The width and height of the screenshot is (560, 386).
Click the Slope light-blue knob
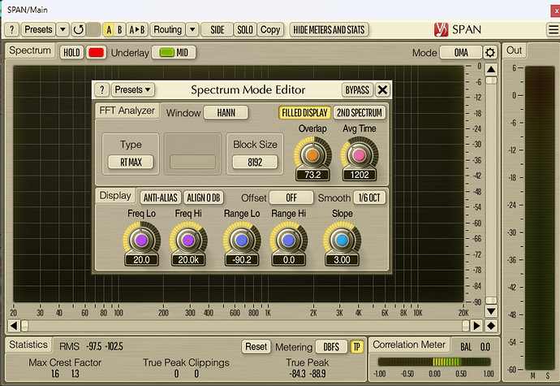(342, 240)
